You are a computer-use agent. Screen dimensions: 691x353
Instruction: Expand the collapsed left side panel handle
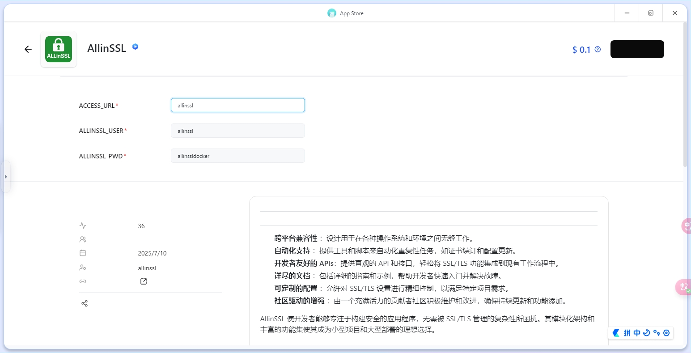point(6,177)
